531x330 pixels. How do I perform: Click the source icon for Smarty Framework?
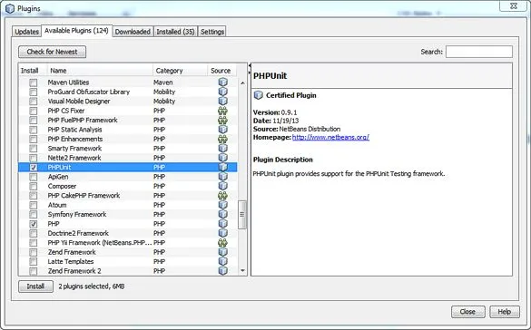tap(222, 149)
